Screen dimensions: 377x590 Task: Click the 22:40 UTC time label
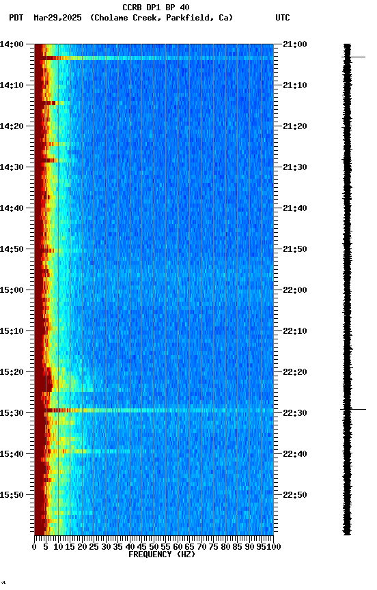(x=295, y=454)
